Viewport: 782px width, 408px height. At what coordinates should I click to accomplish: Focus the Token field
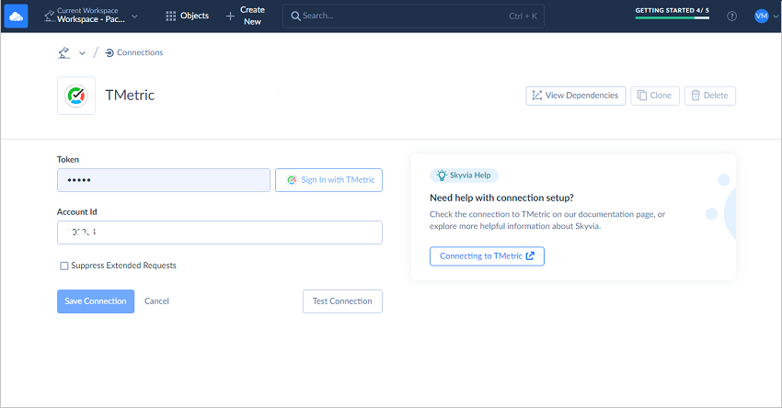[164, 180]
